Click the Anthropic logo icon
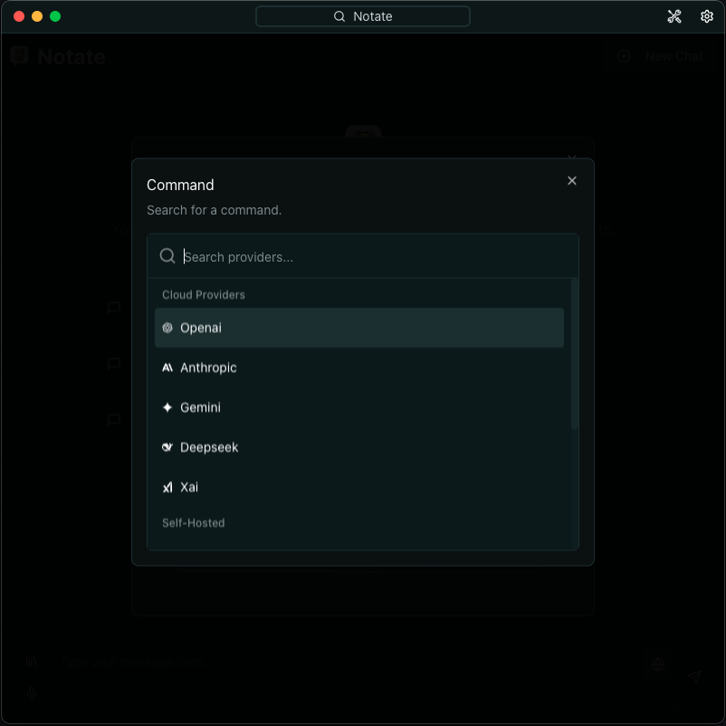Screen dimensions: 726x726 pos(167,368)
